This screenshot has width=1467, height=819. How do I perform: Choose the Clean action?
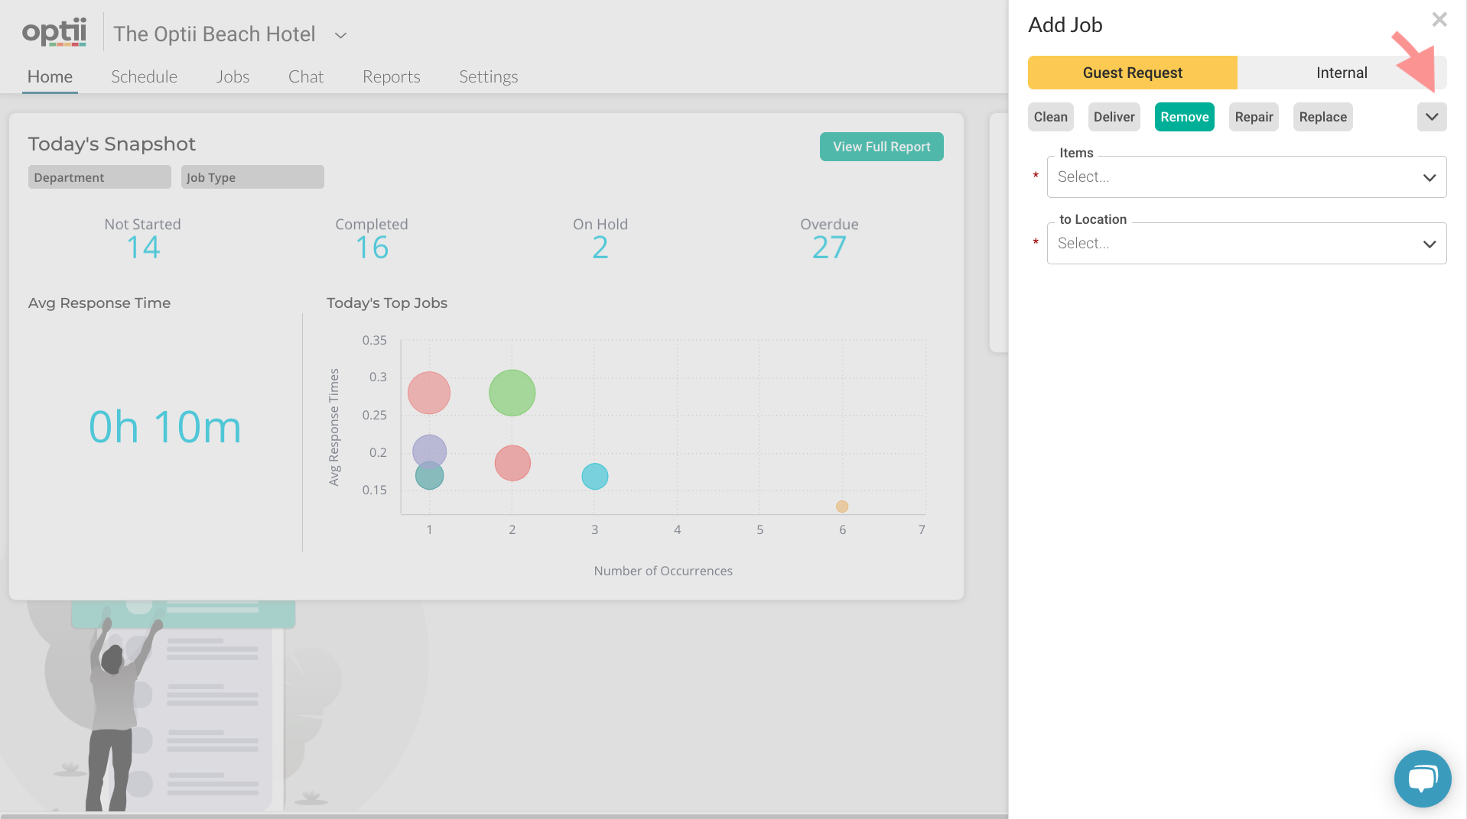1050,117
